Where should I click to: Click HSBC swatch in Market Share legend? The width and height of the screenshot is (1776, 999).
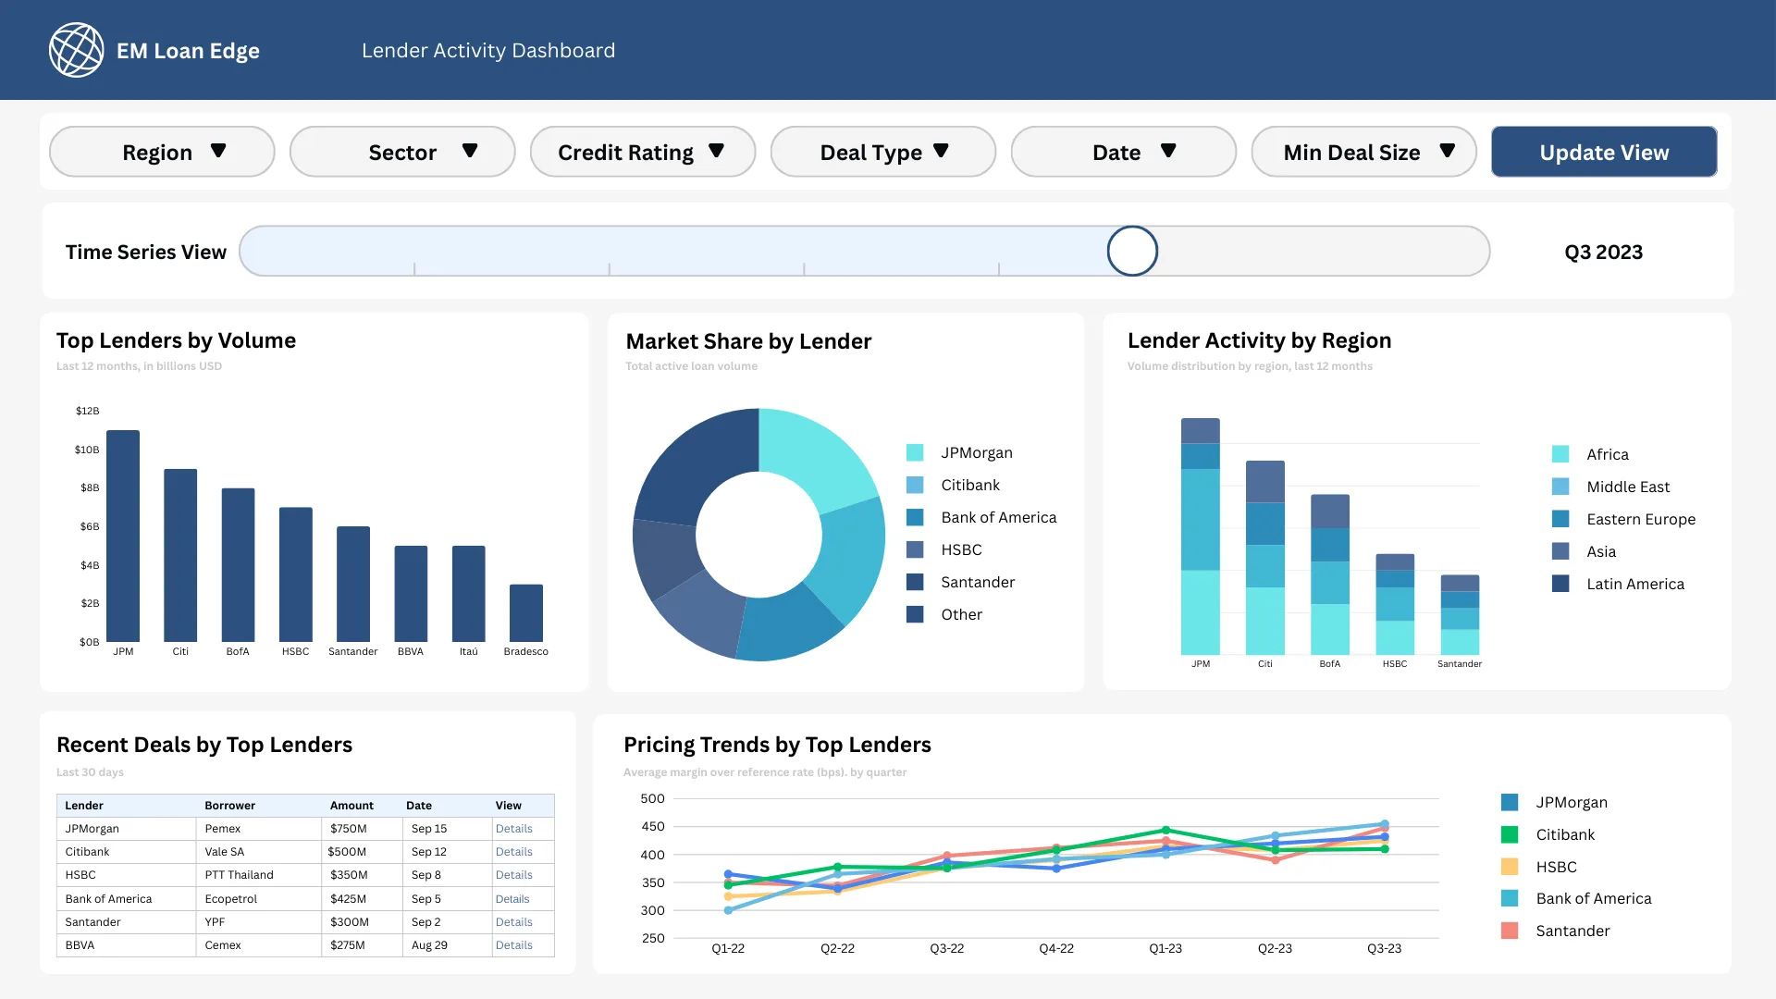point(915,549)
